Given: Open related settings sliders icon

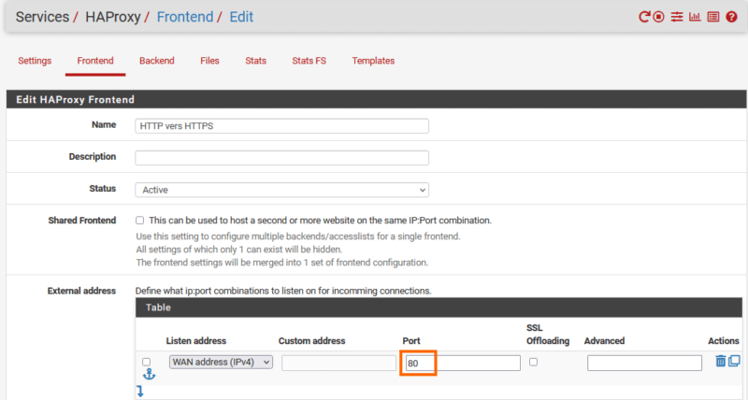Looking at the screenshot, I should pos(677,17).
